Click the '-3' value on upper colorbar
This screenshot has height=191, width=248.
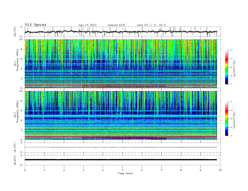231,50
